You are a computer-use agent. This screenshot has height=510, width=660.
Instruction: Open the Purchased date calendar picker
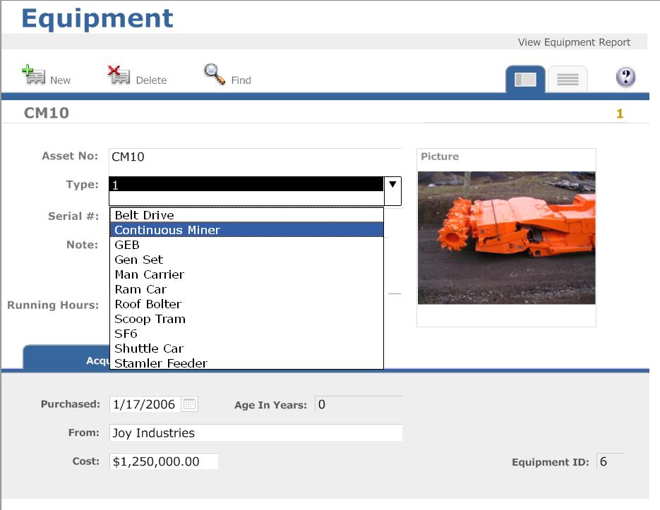pos(189,404)
